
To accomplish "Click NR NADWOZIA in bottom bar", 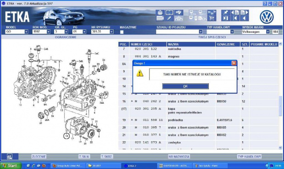I will (179, 157).
